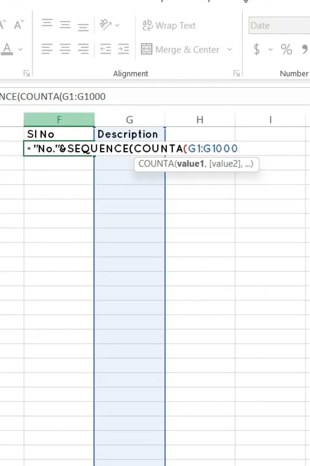The image size is (310, 466).
Task: Click the Merge & Center button
Action: (180, 49)
